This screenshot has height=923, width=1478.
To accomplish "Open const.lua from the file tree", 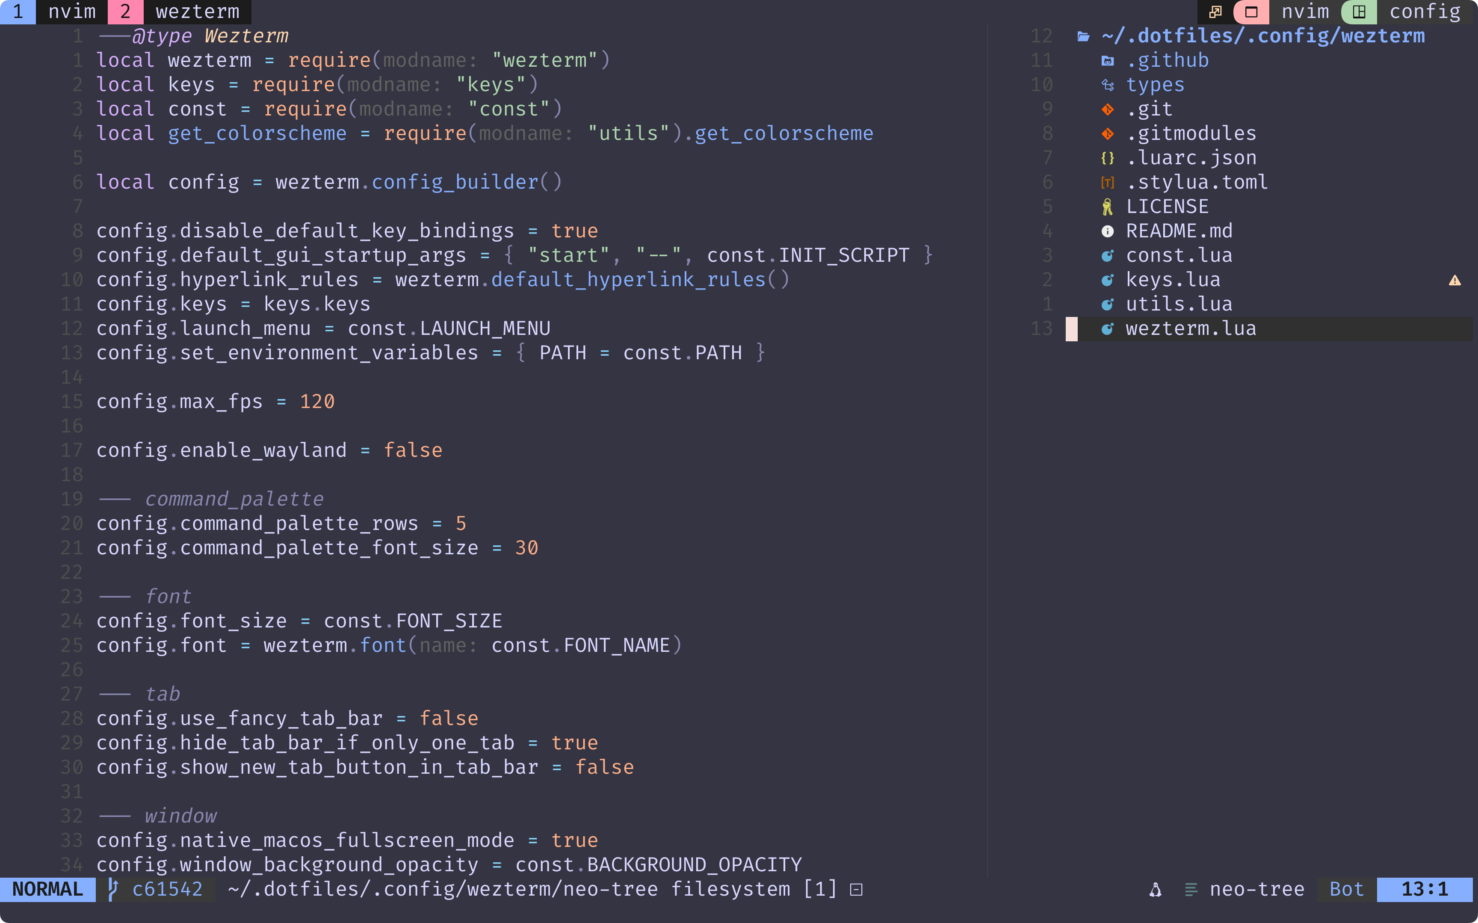I will [1179, 256].
